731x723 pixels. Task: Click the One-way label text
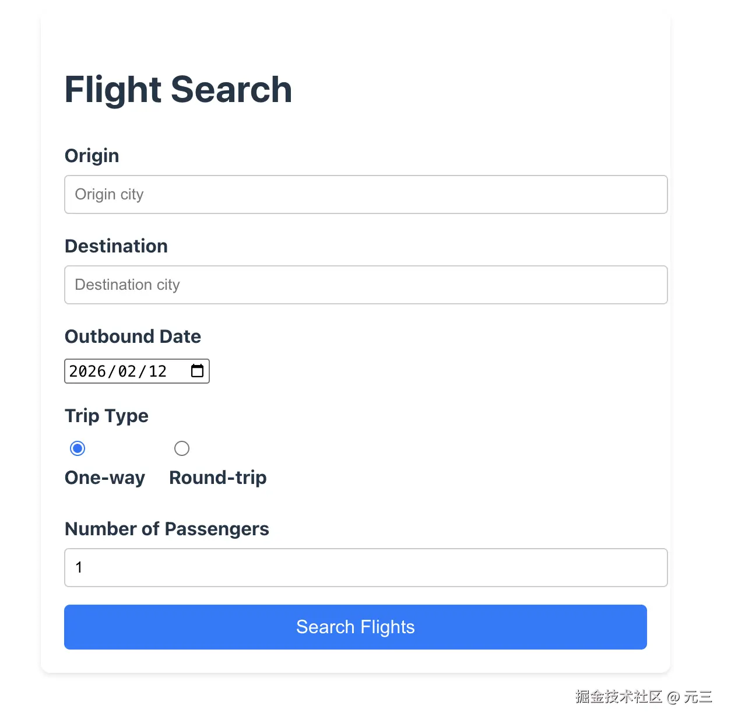pyautogui.click(x=105, y=478)
